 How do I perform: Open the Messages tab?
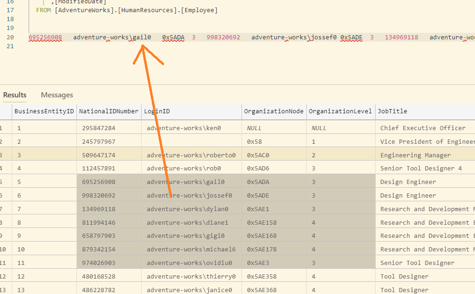coord(57,95)
